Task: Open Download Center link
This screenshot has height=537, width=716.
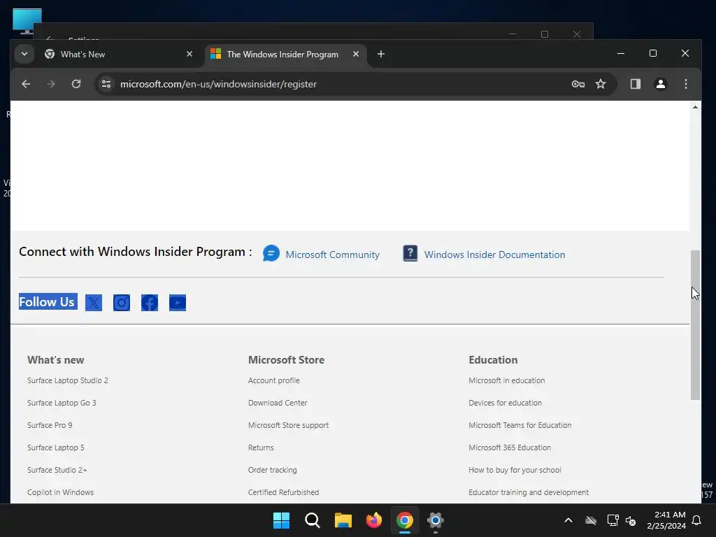Action: [x=278, y=403]
